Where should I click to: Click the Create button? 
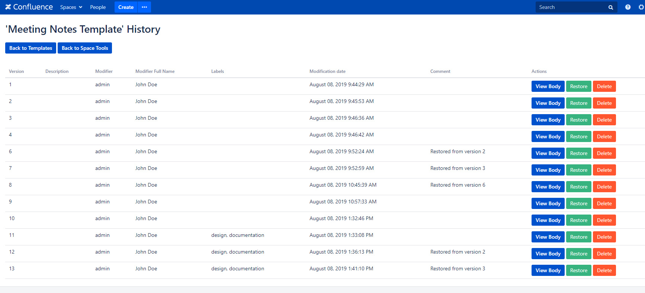tap(126, 7)
